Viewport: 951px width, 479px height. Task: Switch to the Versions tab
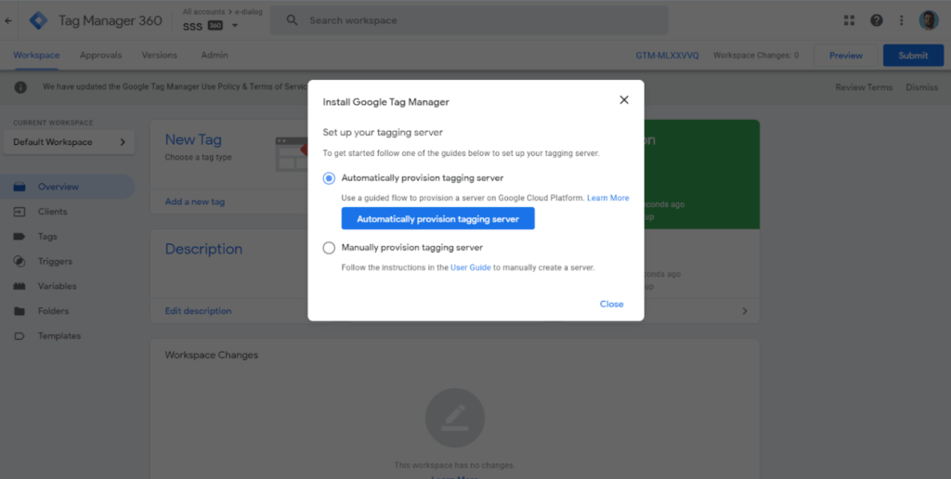[159, 56]
